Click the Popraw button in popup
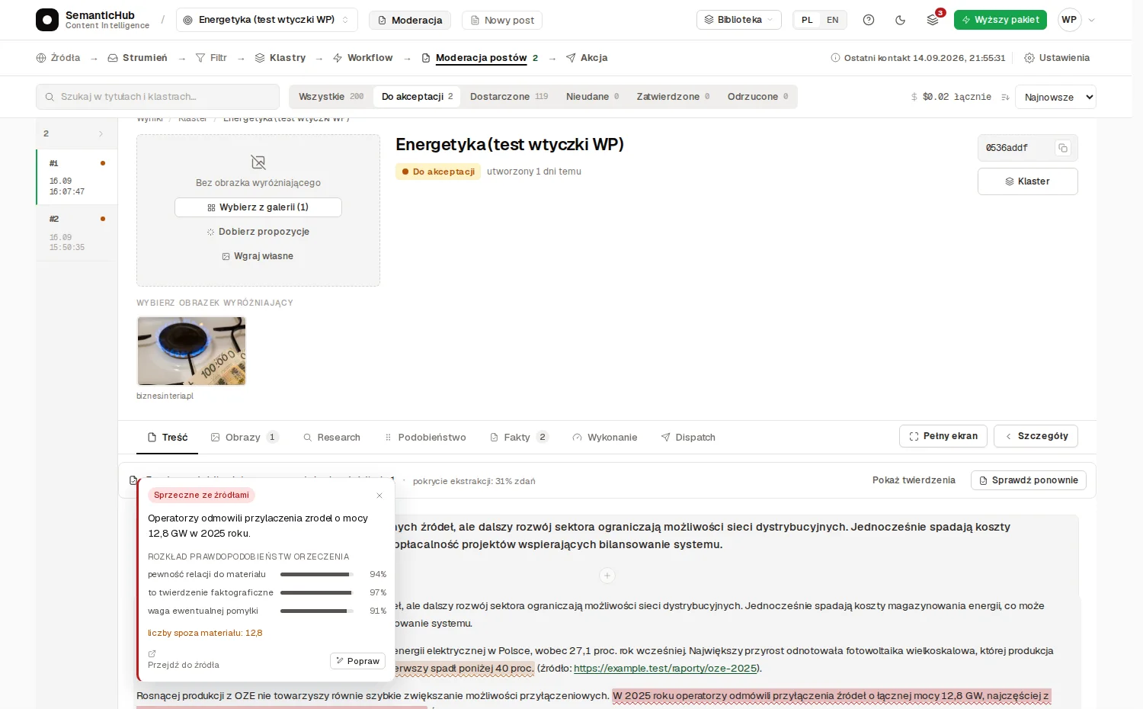The image size is (1143, 709). (x=357, y=661)
